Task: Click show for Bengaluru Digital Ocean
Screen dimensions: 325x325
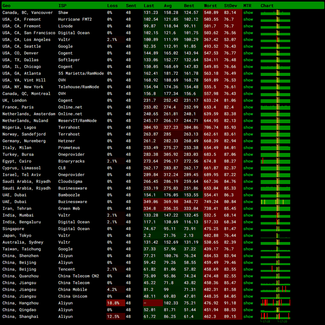Action: 248,222
